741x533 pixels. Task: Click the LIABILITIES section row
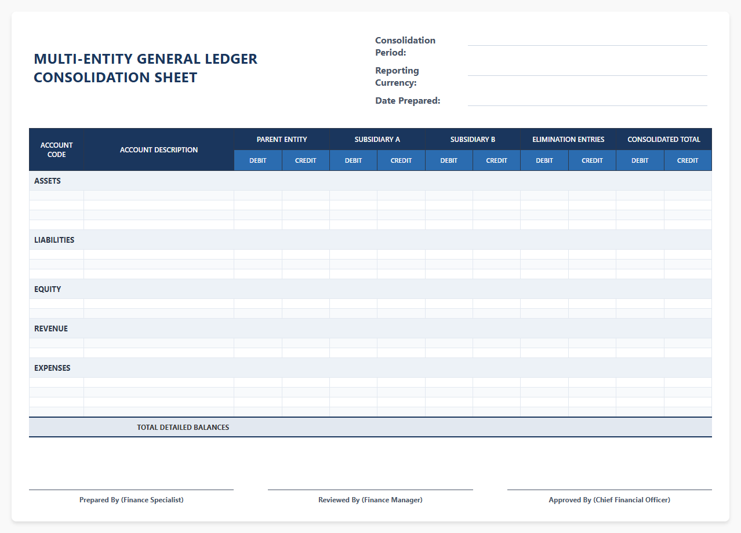tap(370, 240)
